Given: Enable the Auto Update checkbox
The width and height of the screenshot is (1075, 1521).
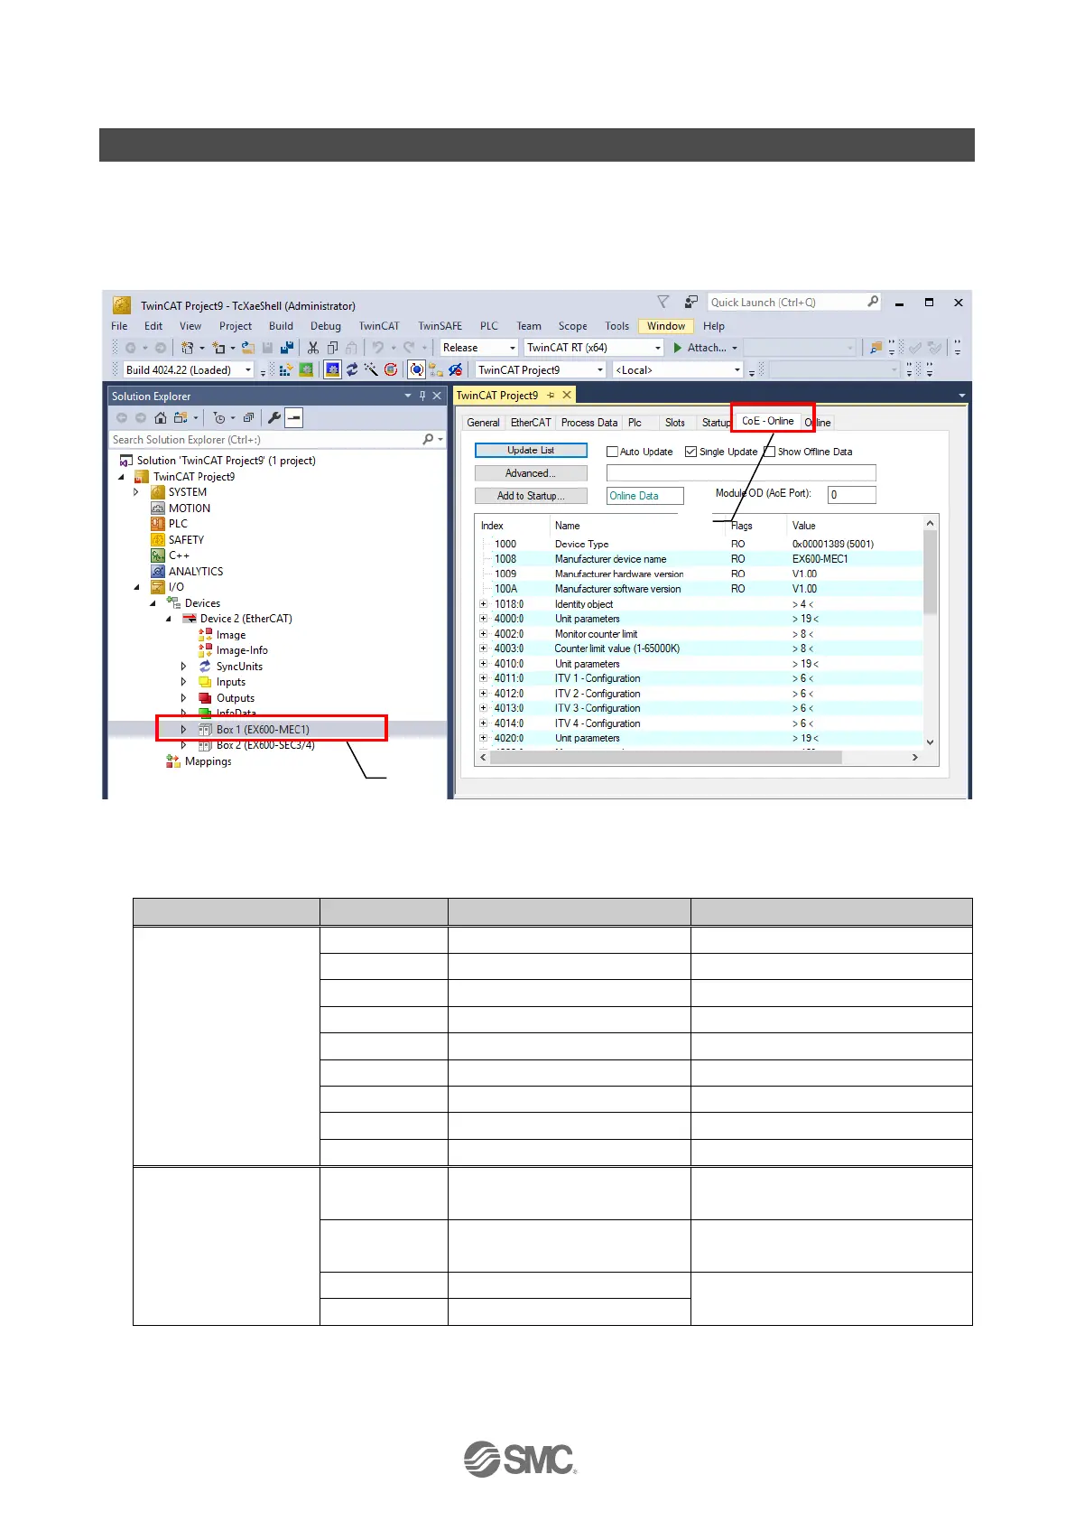Looking at the screenshot, I should pos(612,452).
